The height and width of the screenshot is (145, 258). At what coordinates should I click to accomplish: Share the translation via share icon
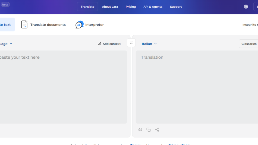(x=157, y=130)
